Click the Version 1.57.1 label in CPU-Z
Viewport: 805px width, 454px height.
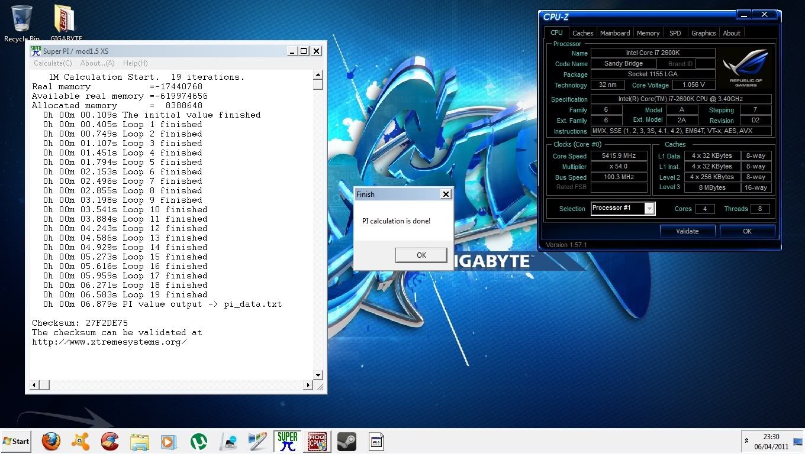click(x=566, y=245)
